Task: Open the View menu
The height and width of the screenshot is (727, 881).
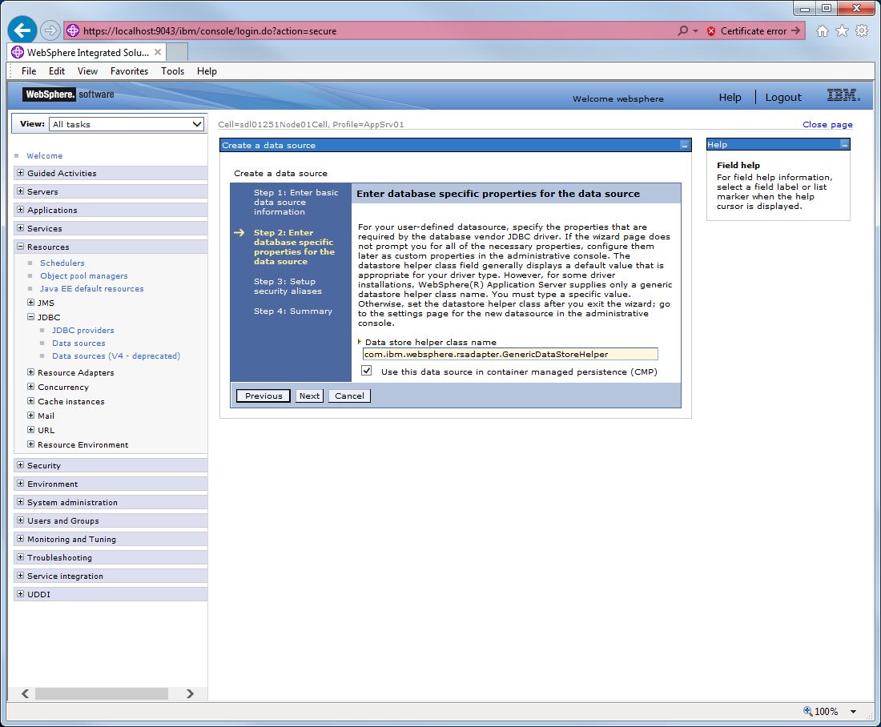Action: pyautogui.click(x=87, y=71)
